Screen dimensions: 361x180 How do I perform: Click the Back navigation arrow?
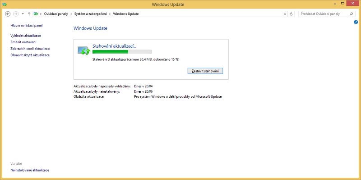pyautogui.click(x=8, y=14)
